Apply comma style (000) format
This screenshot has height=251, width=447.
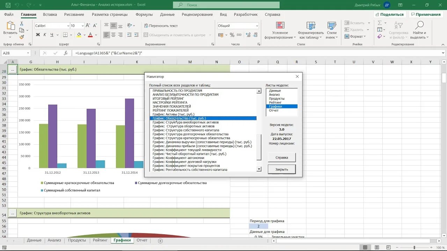pyautogui.click(x=239, y=35)
